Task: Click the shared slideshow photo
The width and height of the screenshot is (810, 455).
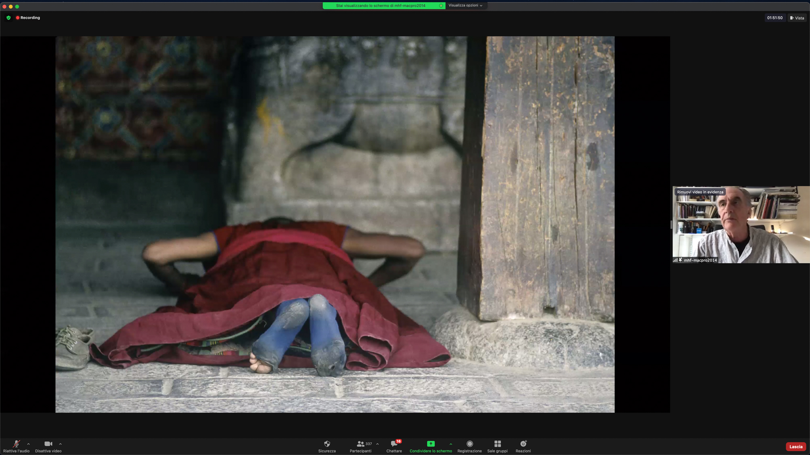Action: click(335, 224)
